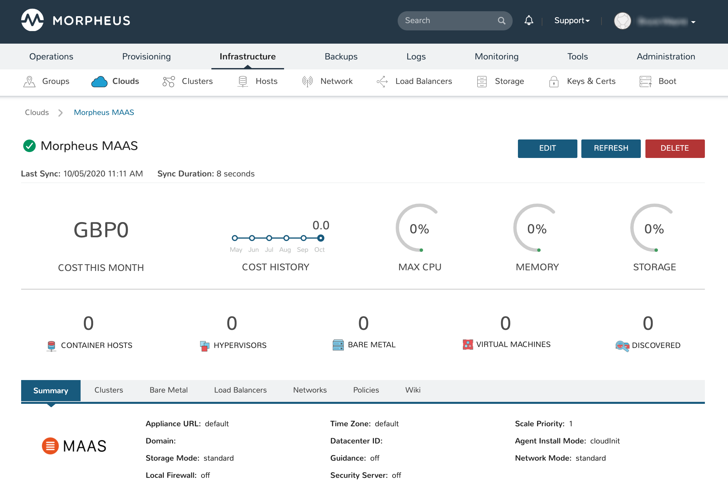Image resolution: width=728 pixels, height=501 pixels.
Task: Click the Morpheus logo icon
Action: [32, 20]
